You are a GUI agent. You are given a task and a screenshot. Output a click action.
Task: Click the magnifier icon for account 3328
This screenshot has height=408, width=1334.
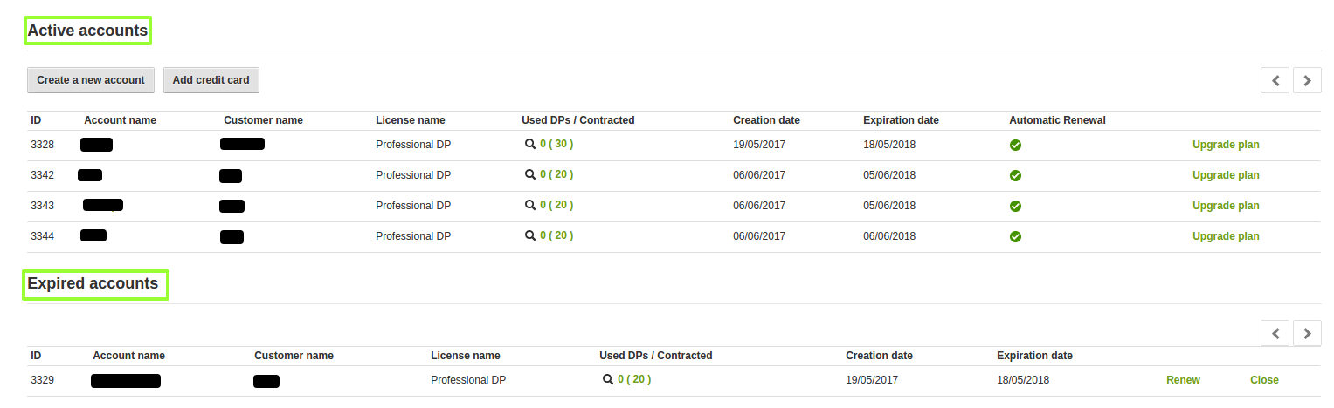pyautogui.click(x=529, y=145)
